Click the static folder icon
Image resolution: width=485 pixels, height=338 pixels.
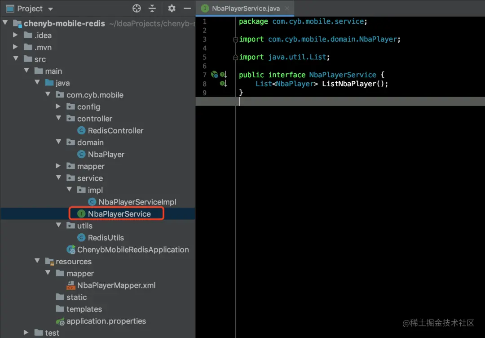60,297
